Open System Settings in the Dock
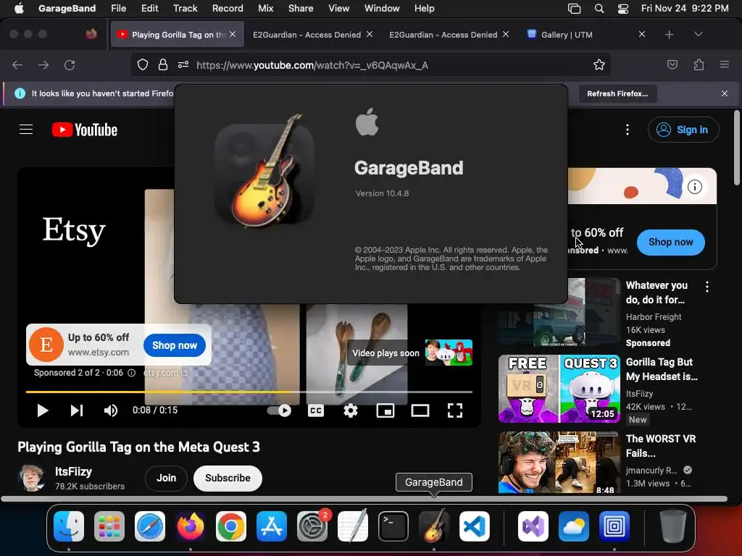This screenshot has width=742, height=556. point(312,526)
